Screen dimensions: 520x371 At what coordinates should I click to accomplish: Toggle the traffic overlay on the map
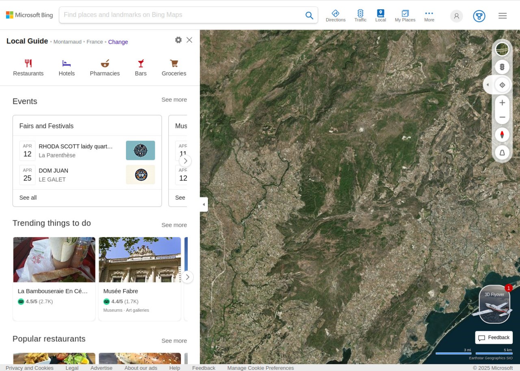click(x=502, y=67)
